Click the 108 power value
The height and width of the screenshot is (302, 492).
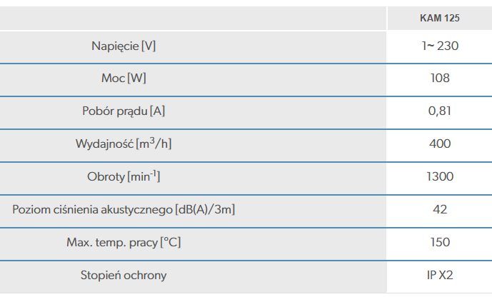tap(440, 78)
